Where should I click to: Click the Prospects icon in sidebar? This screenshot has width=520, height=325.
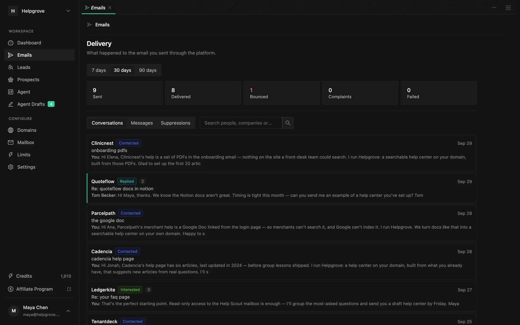click(11, 80)
